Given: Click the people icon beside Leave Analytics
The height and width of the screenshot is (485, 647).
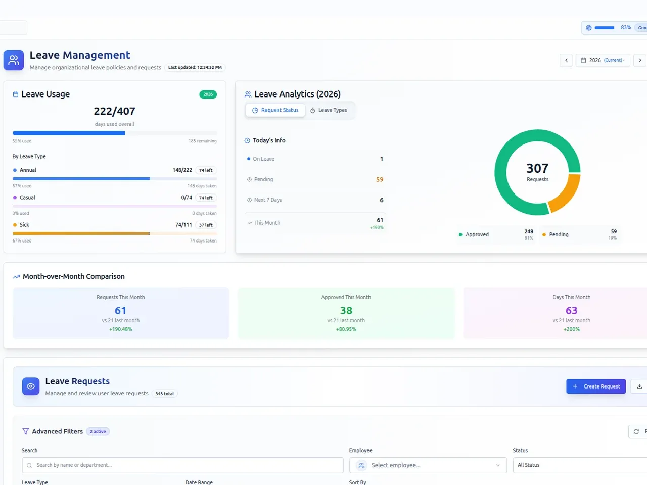Looking at the screenshot, I should 248,94.
